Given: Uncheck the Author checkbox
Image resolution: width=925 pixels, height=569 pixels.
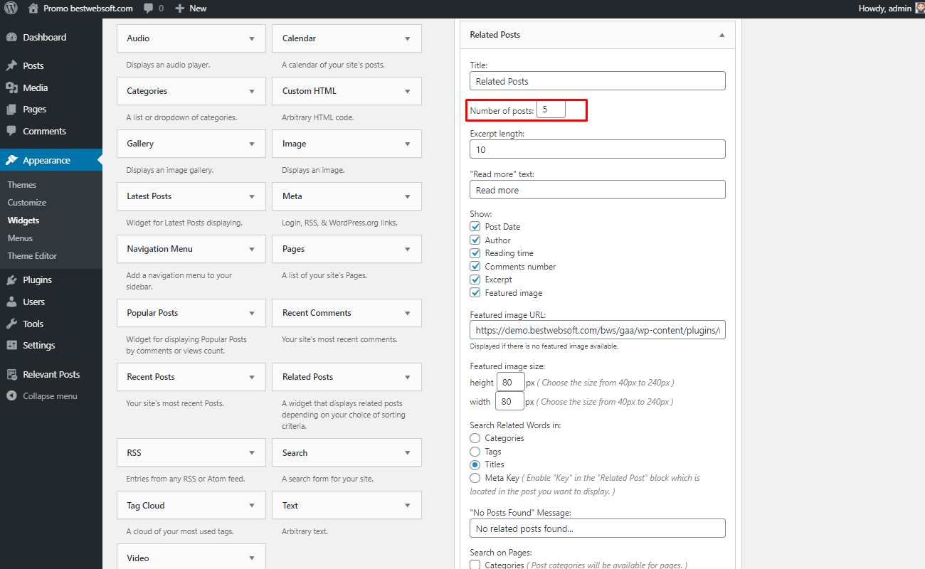Looking at the screenshot, I should pos(475,240).
